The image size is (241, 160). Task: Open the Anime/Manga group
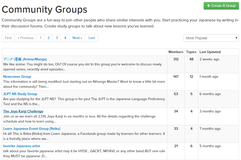click(x=25, y=59)
